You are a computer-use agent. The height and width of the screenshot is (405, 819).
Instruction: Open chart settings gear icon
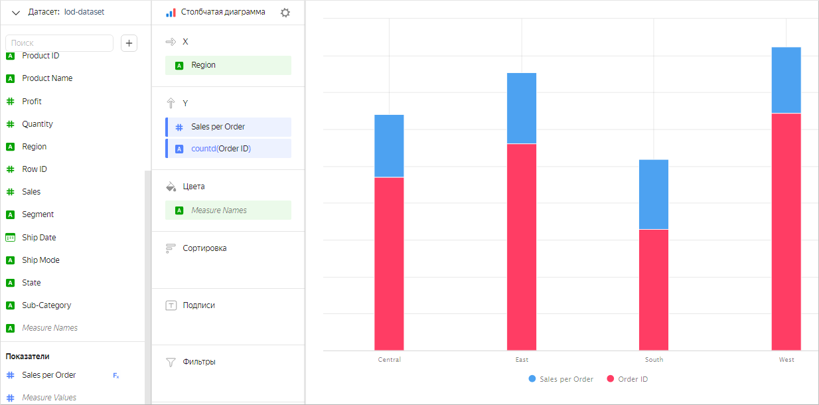(285, 13)
